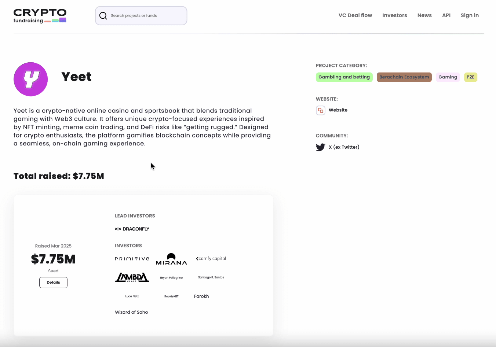Select the Berachain Ecosystem category tag
The height and width of the screenshot is (347, 496).
pyautogui.click(x=404, y=77)
